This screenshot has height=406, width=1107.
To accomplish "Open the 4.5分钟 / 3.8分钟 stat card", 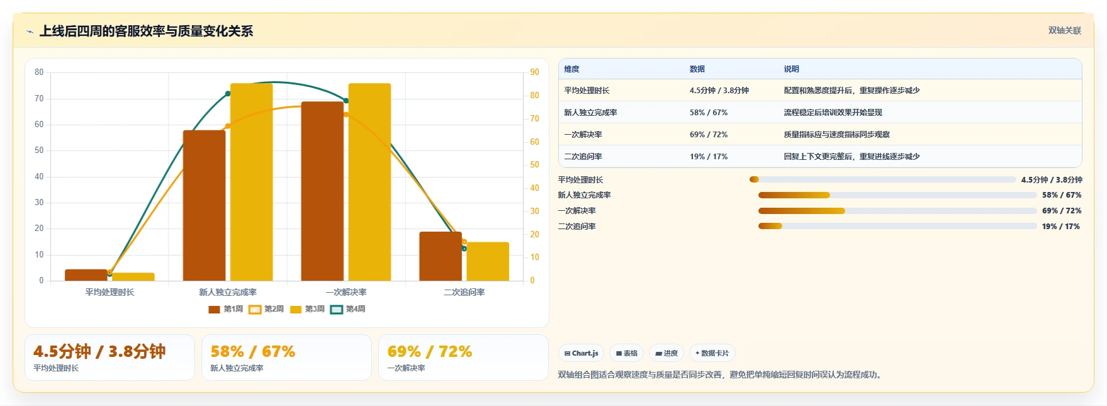I will point(110,358).
